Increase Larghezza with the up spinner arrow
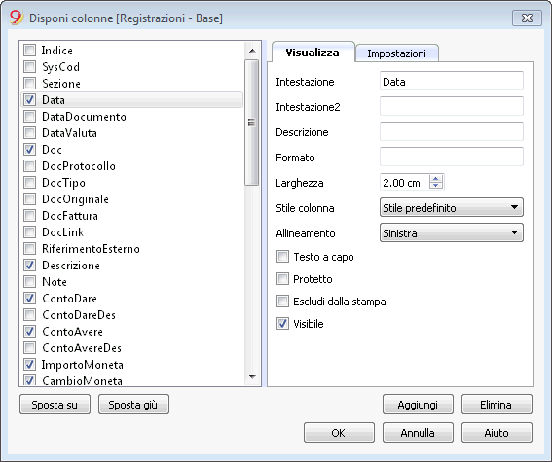Viewport: 552px width, 462px height. 436,179
